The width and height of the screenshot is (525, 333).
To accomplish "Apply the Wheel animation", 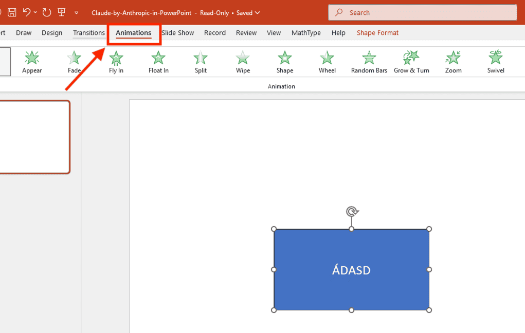I will click(327, 61).
